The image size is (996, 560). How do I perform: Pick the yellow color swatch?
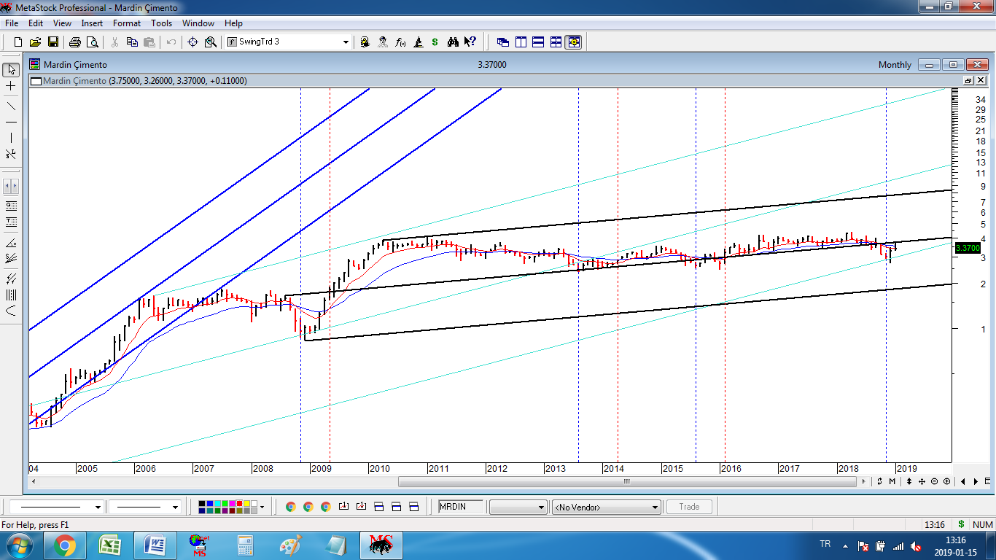[246, 503]
